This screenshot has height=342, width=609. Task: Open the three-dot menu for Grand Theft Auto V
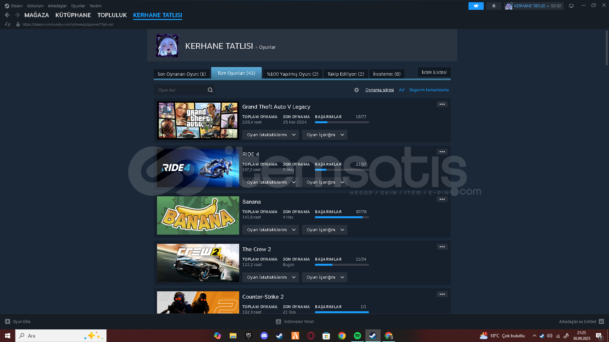click(x=442, y=104)
